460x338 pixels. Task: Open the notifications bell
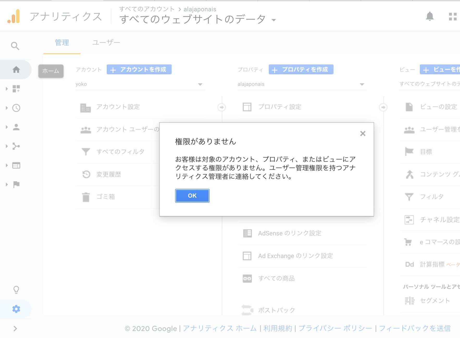coord(430,16)
